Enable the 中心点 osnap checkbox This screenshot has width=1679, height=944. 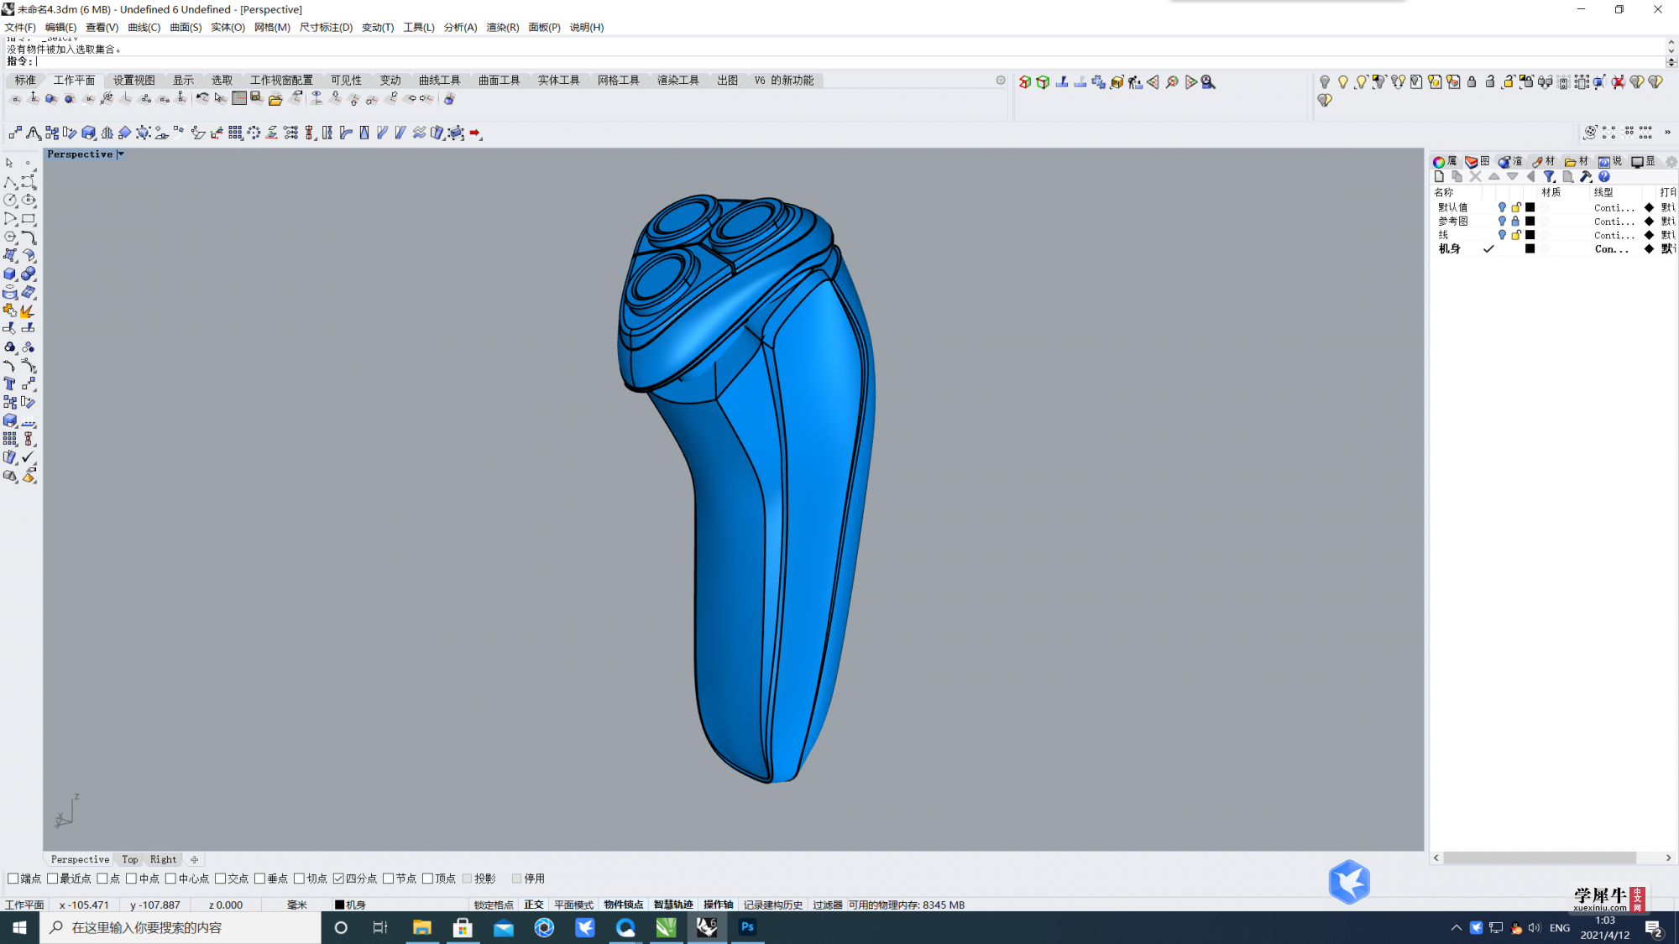[x=170, y=879]
